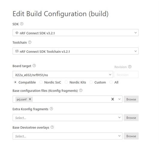Clear all base configuration files selection
Viewport: 159px width, 144px height.
point(112,99)
